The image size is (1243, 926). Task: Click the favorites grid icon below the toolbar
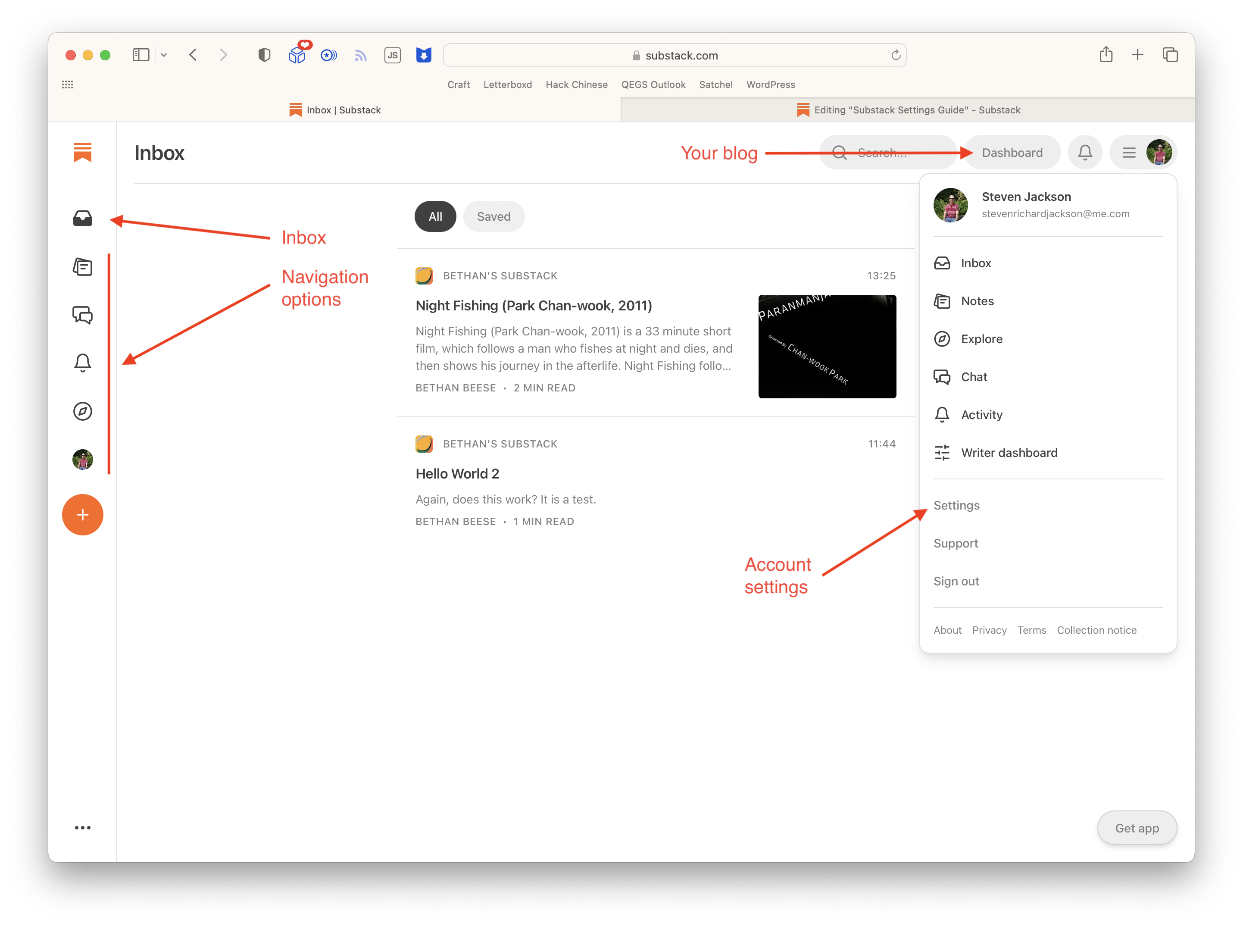click(x=67, y=84)
